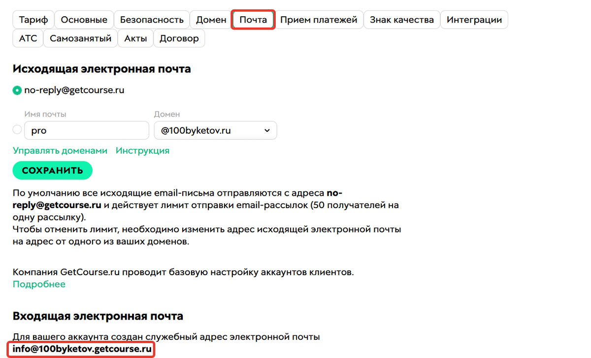Open the Договор tab
This screenshot has width=591, height=358.
pos(179,38)
